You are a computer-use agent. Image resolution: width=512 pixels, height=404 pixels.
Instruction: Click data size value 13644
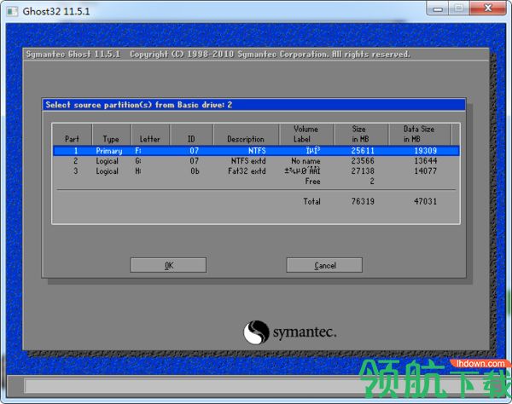pyautogui.click(x=425, y=161)
